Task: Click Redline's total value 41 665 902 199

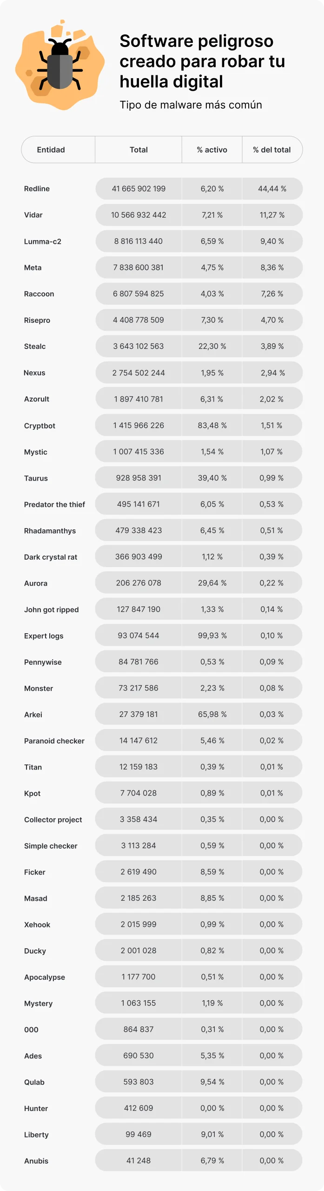Action: (139, 189)
